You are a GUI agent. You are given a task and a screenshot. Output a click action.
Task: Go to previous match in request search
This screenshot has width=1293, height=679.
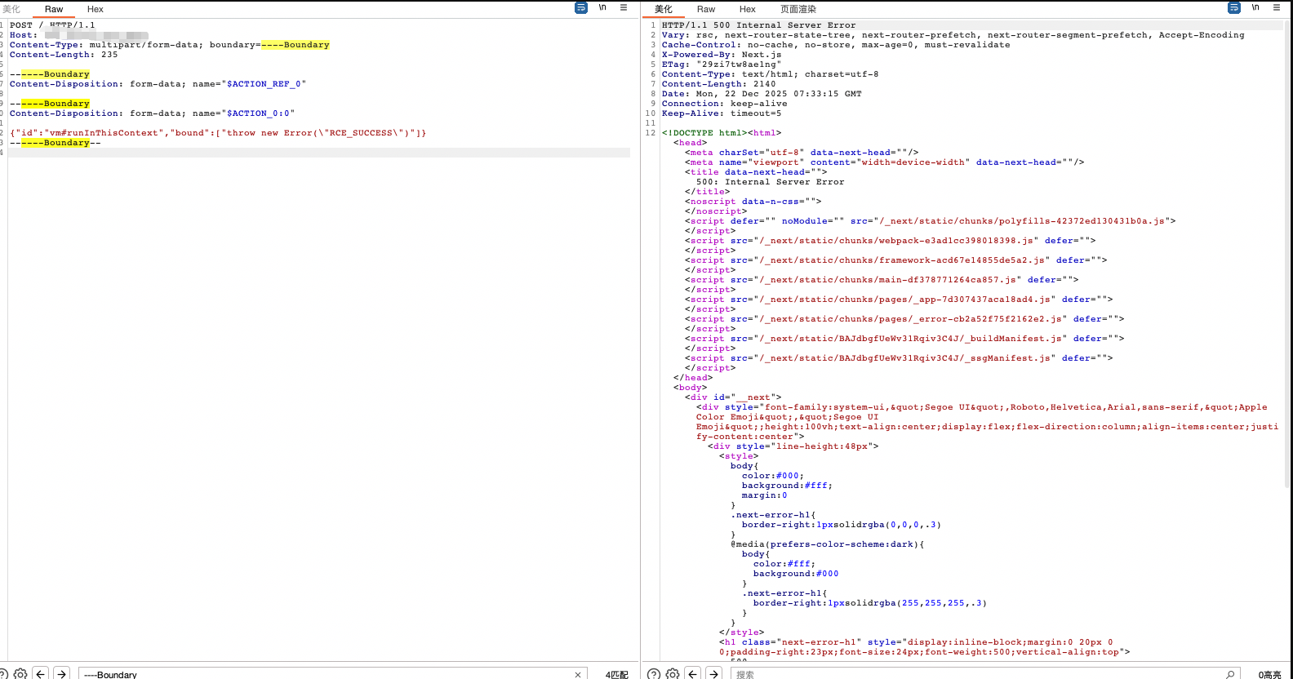tap(41, 674)
